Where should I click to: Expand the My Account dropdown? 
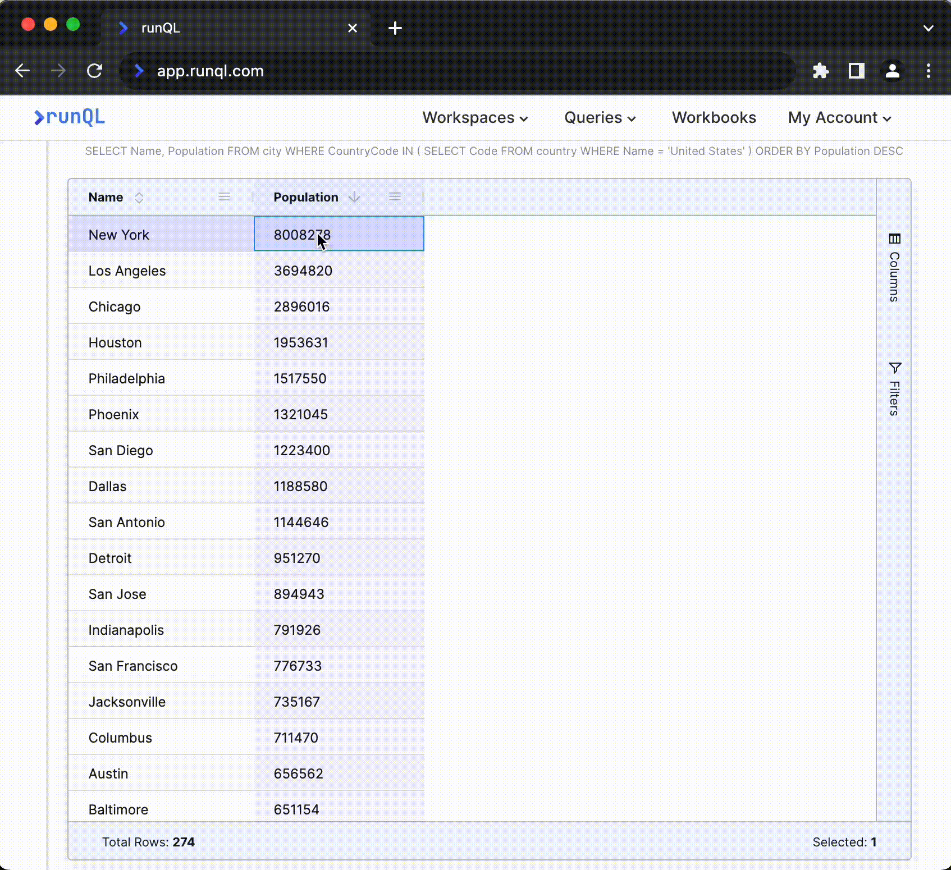pyautogui.click(x=839, y=118)
